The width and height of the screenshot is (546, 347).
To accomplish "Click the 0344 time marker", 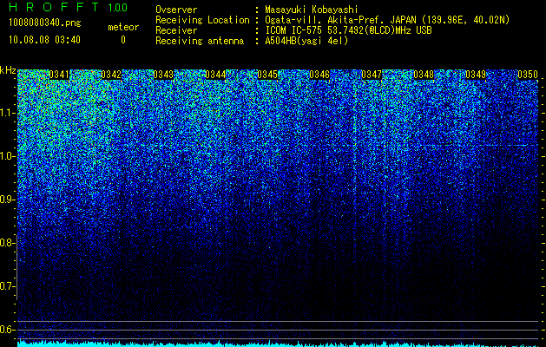I will [x=215, y=75].
